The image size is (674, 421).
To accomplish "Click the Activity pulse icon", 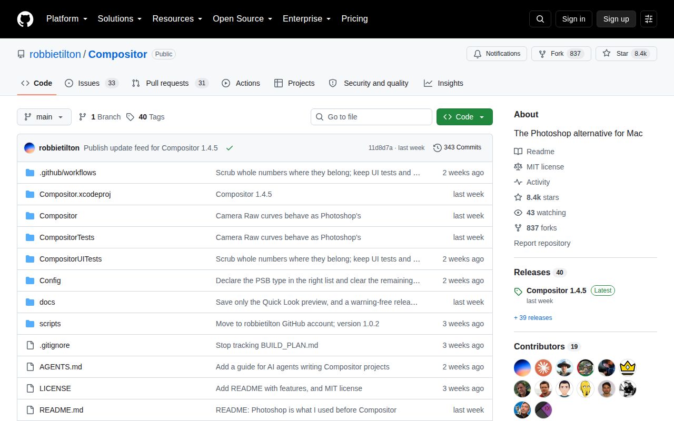I will 518,182.
